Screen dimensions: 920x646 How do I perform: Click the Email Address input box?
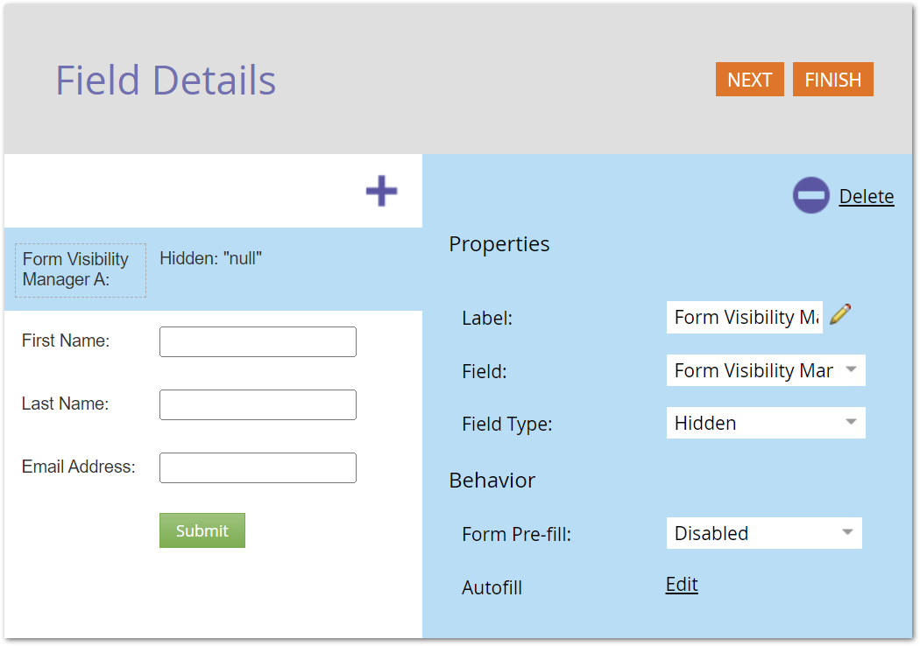coord(258,467)
